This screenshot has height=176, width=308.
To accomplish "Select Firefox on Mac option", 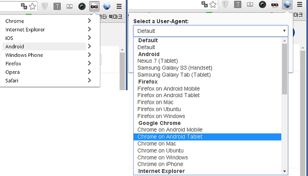I will pyautogui.click(x=207, y=102).
